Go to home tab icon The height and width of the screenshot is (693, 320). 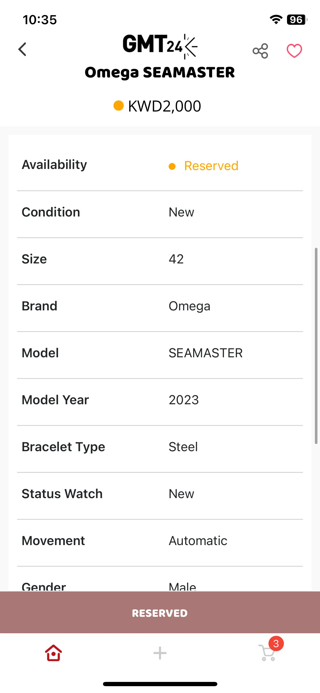pos(53,653)
